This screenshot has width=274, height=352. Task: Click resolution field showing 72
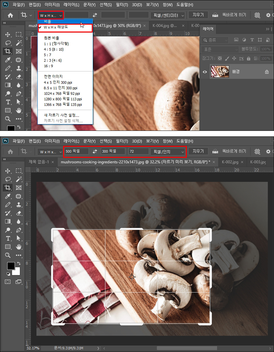[x=139, y=151]
